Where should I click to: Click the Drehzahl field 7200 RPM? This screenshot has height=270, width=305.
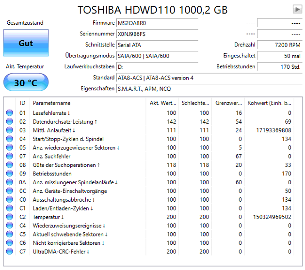click(280, 45)
